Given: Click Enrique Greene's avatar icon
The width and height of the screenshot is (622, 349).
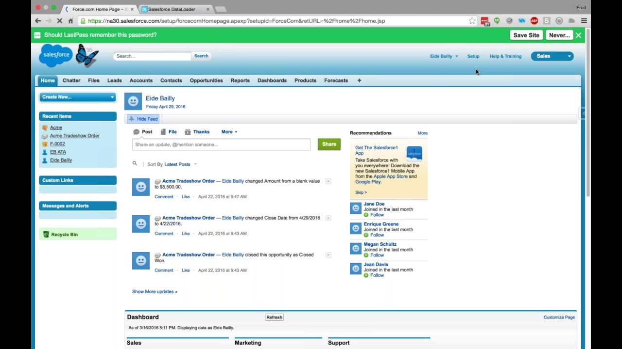Looking at the screenshot, I should 356,228.
